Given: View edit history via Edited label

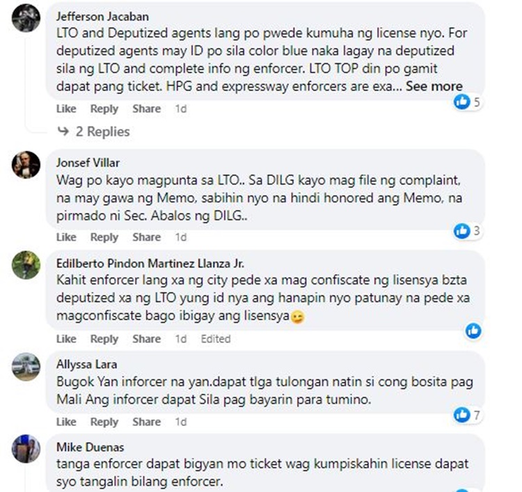Looking at the screenshot, I should 216,339.
